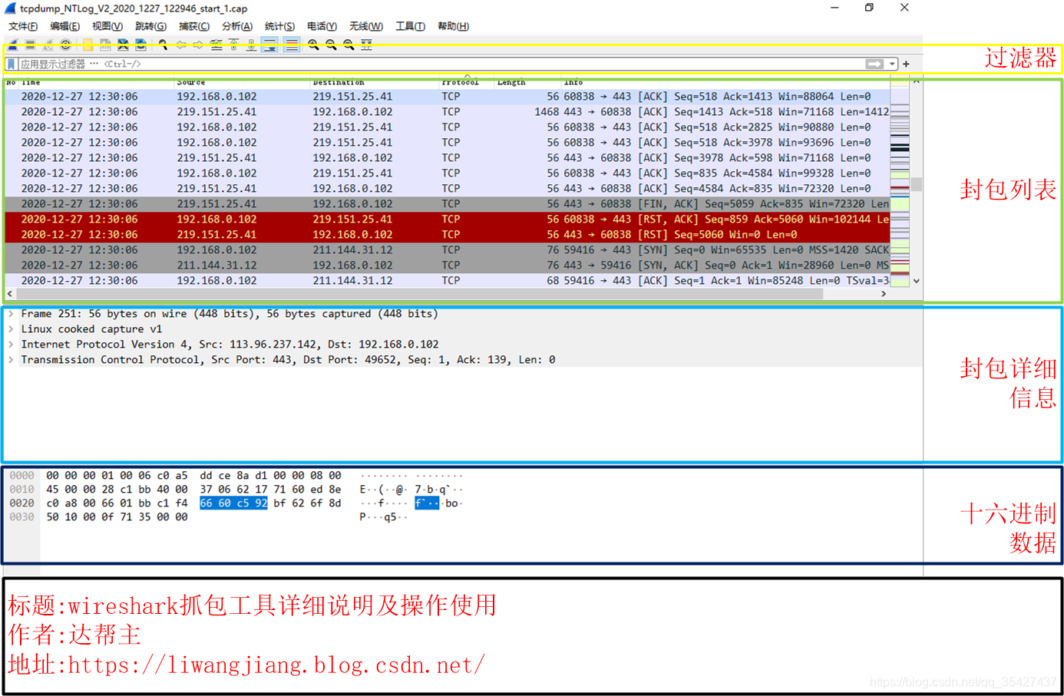
Task: Reload this capture file icon
Action: pyautogui.click(x=140, y=45)
